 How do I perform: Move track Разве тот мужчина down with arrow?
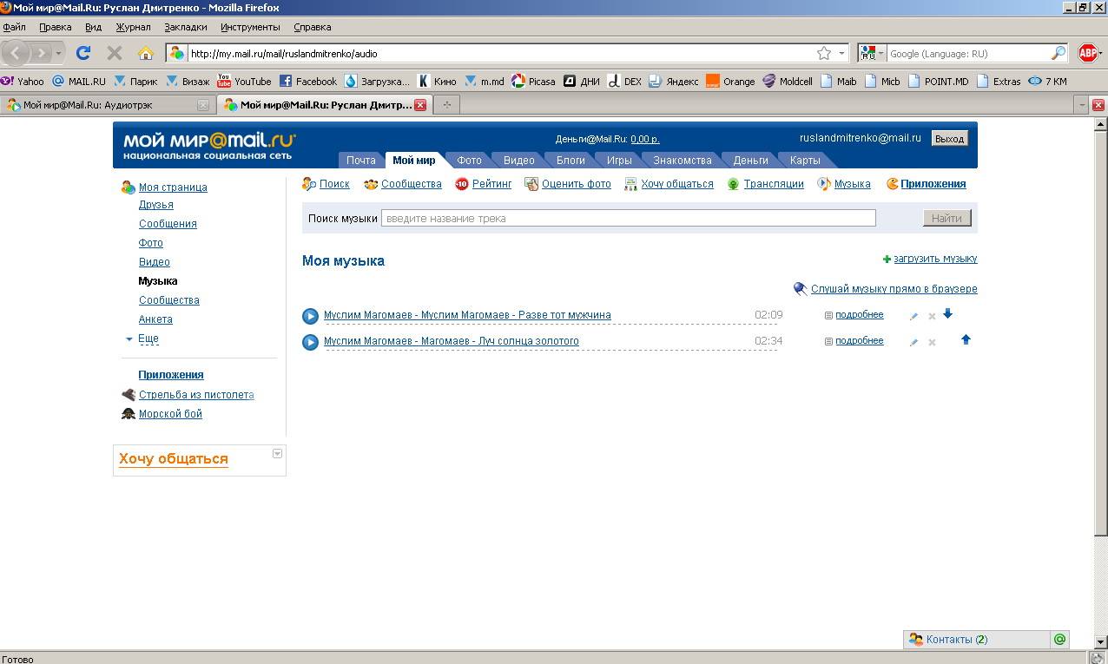point(947,313)
